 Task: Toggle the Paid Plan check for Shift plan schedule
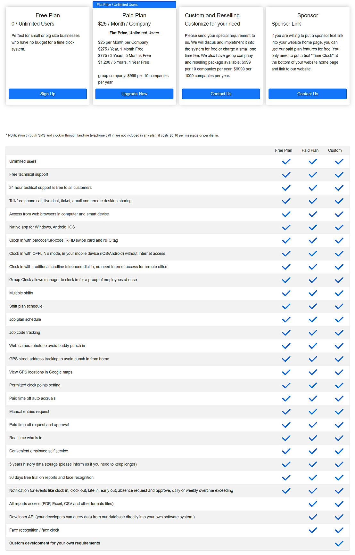pos(312,306)
